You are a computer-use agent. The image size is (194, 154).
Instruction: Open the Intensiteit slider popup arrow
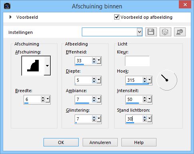pos(150,99)
